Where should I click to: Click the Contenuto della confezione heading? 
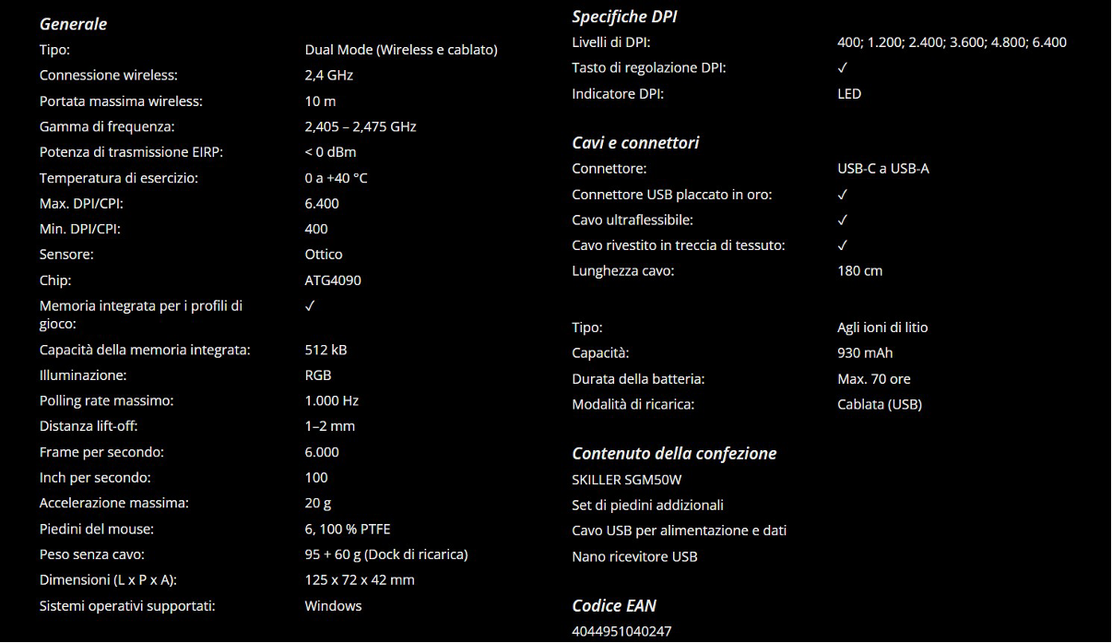pyautogui.click(x=674, y=453)
